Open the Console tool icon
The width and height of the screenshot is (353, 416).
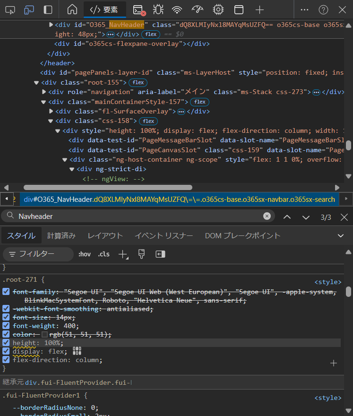coord(138,9)
